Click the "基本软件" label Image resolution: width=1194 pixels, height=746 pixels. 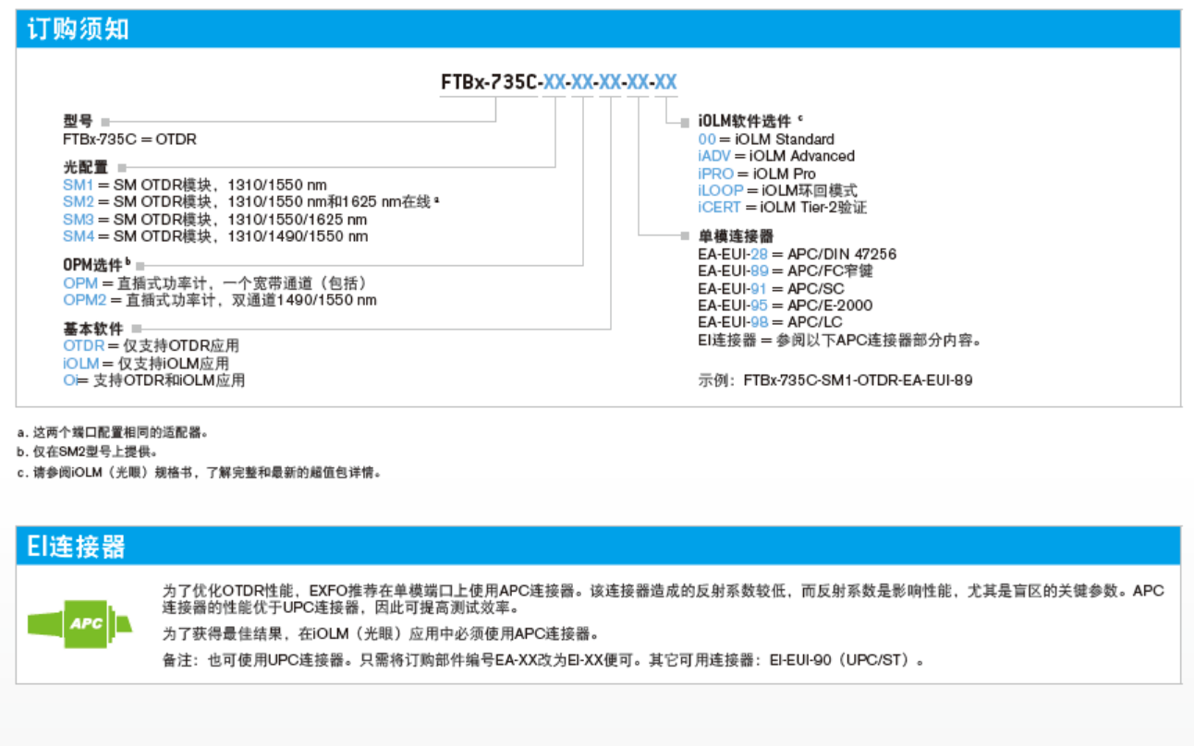coord(92,329)
